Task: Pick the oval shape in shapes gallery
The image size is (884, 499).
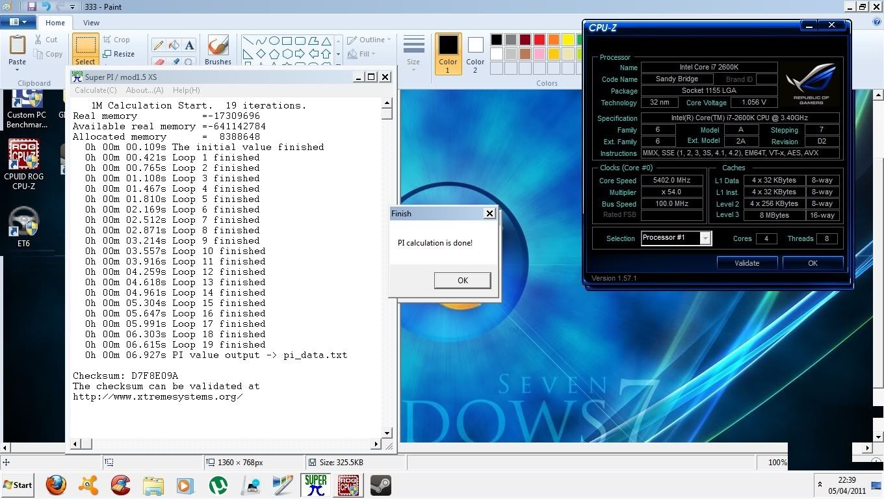Action: point(274,40)
